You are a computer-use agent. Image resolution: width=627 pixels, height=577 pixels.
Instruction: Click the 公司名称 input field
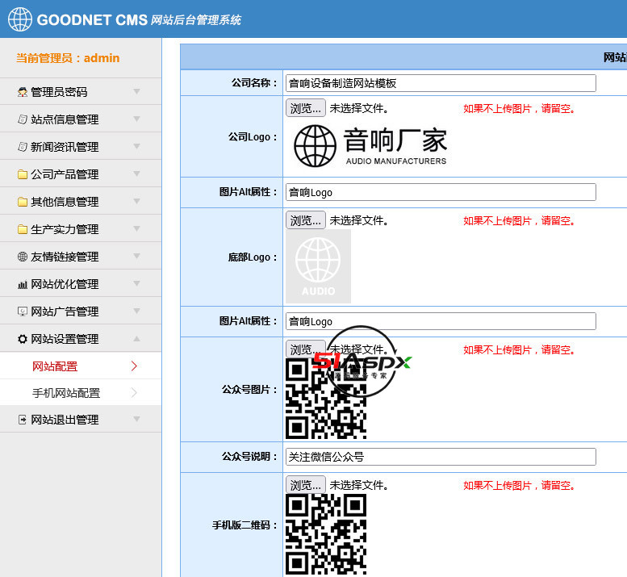coord(441,83)
